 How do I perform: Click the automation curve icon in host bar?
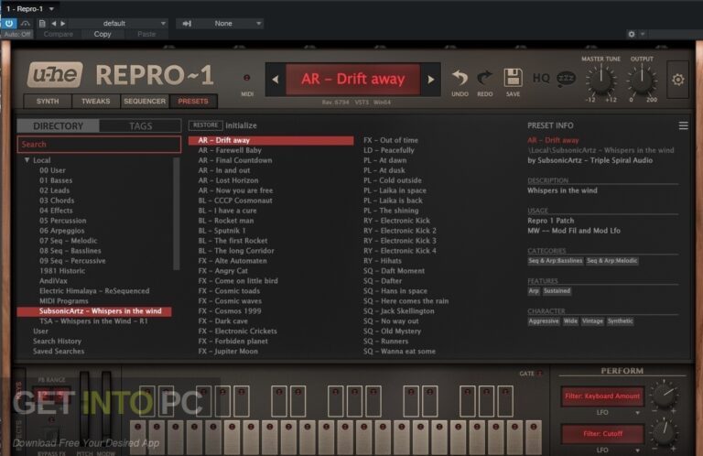[26, 23]
